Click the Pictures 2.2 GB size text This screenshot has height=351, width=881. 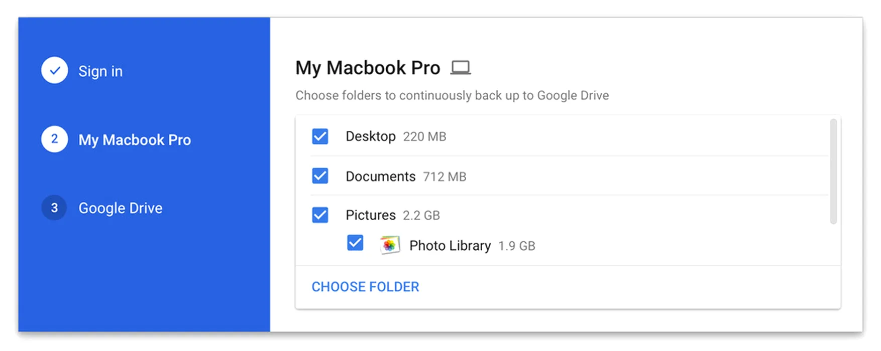(421, 216)
